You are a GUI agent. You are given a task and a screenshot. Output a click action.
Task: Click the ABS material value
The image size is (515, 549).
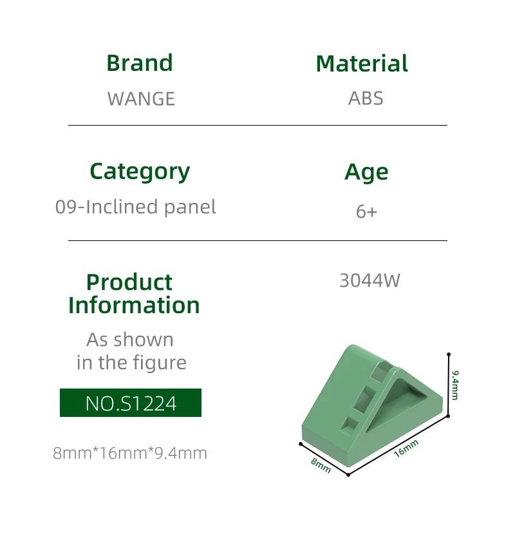click(x=366, y=98)
